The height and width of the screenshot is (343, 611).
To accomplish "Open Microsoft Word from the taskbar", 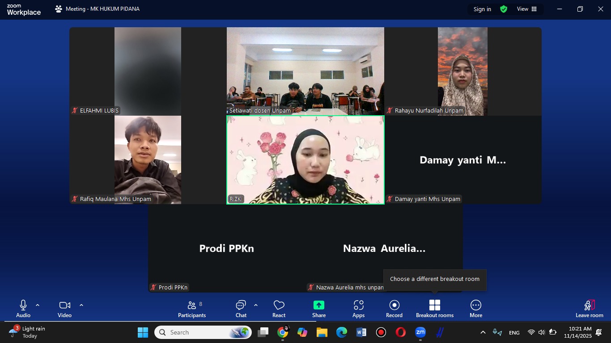I will pyautogui.click(x=361, y=332).
